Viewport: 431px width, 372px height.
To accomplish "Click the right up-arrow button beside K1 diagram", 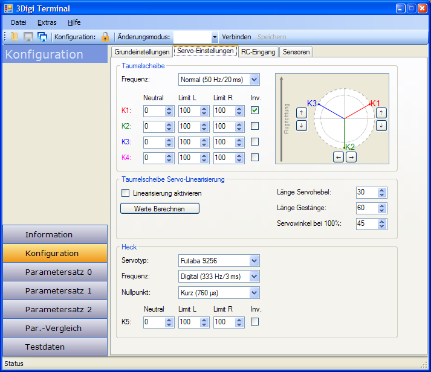I will [381, 112].
